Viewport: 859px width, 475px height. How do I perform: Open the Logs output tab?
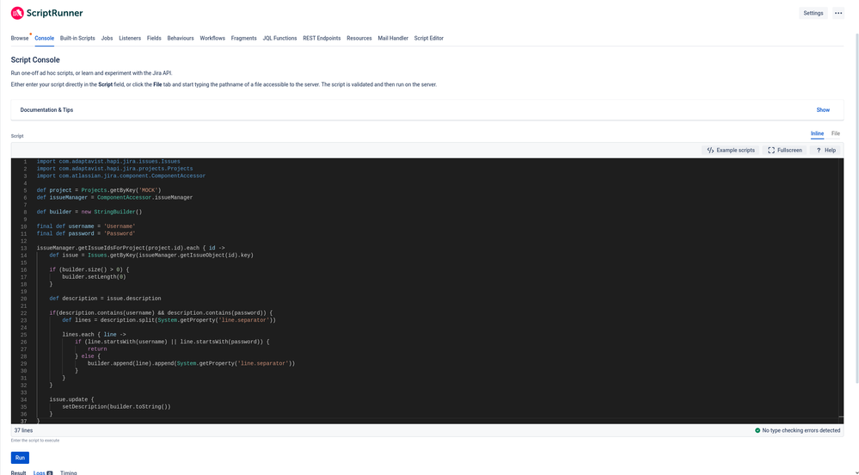[42, 472]
